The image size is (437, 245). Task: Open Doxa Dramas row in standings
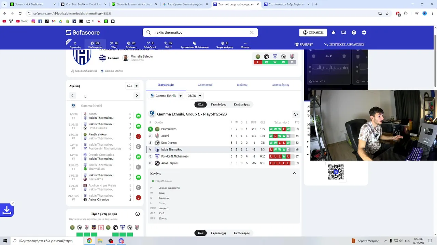click(x=224, y=143)
